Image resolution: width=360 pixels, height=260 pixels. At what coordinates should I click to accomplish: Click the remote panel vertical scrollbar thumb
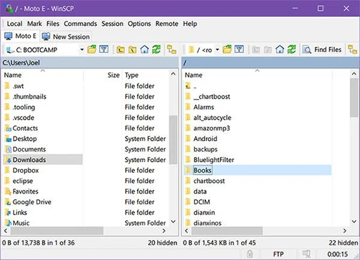click(354, 98)
